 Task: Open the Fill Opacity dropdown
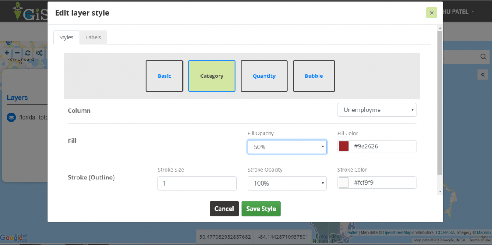tap(287, 147)
